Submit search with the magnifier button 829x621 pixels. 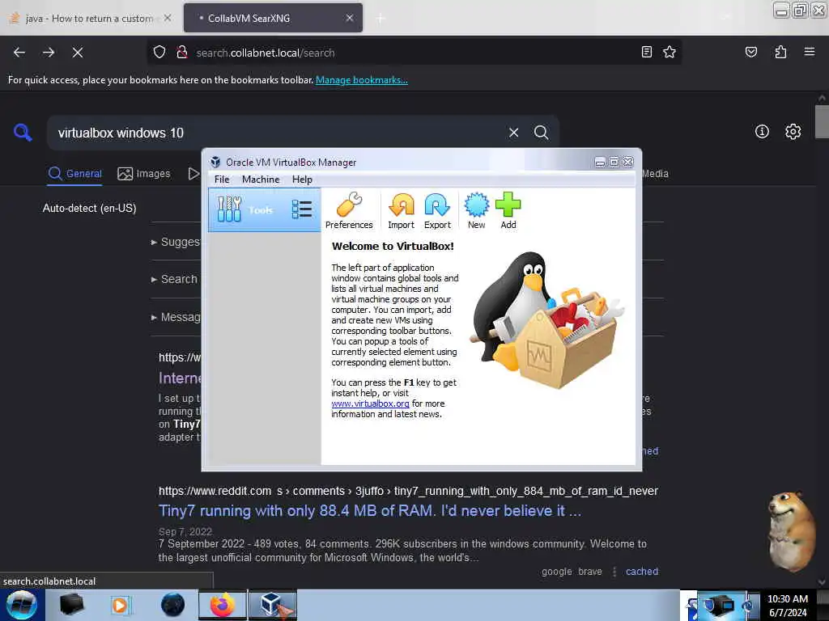click(x=541, y=133)
